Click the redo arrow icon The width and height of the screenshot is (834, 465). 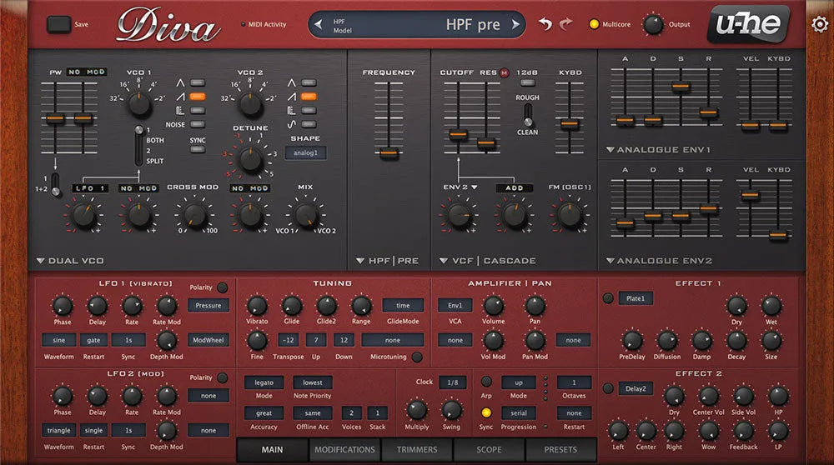(566, 24)
